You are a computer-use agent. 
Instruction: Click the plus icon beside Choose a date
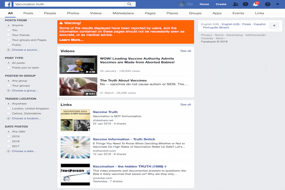[8, 151]
